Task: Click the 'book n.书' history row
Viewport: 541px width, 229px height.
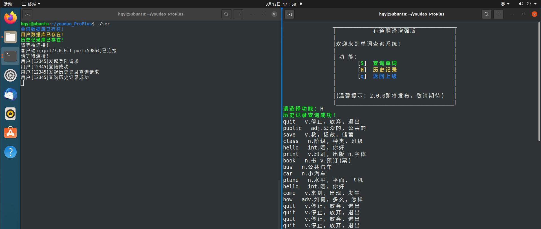Action: click(x=317, y=160)
